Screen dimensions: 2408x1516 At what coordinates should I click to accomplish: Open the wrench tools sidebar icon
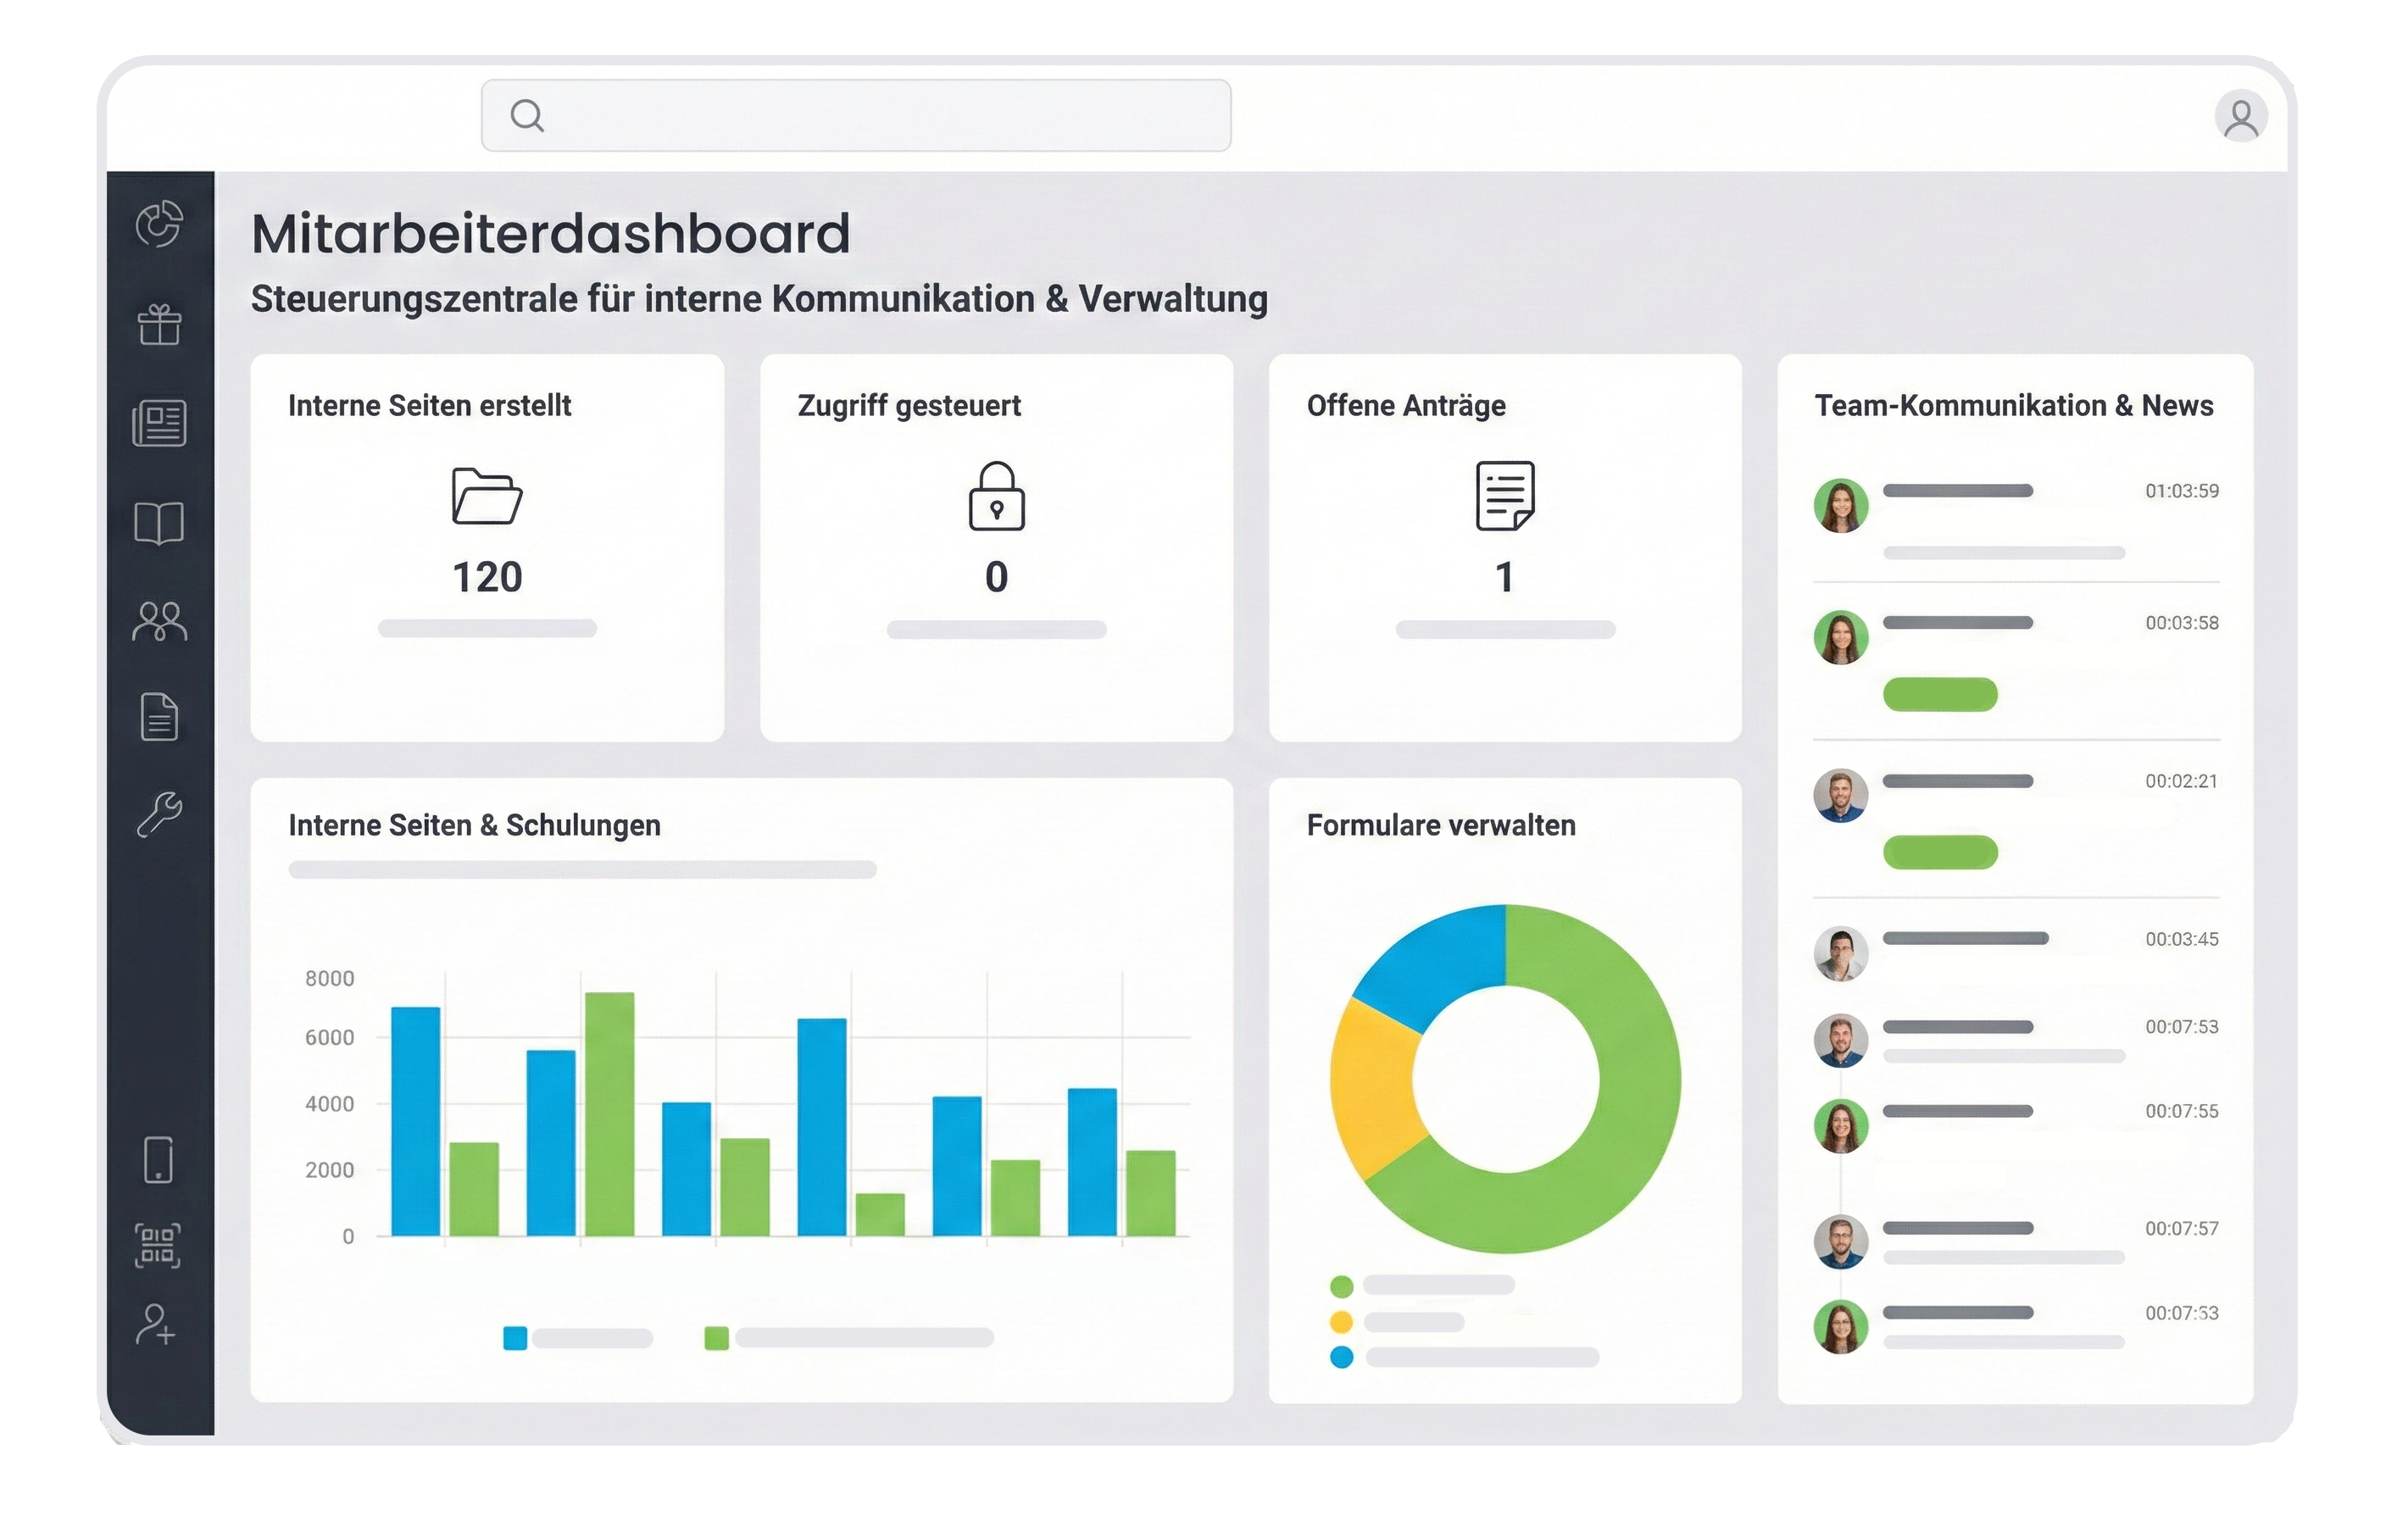(159, 814)
